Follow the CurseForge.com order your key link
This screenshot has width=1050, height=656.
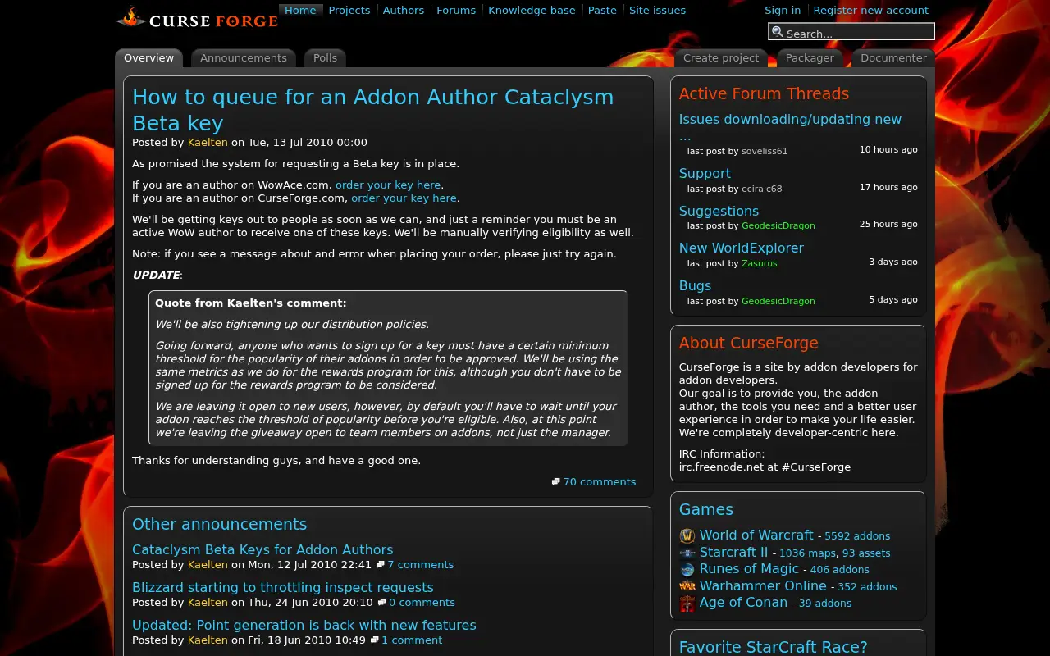pyautogui.click(x=404, y=198)
